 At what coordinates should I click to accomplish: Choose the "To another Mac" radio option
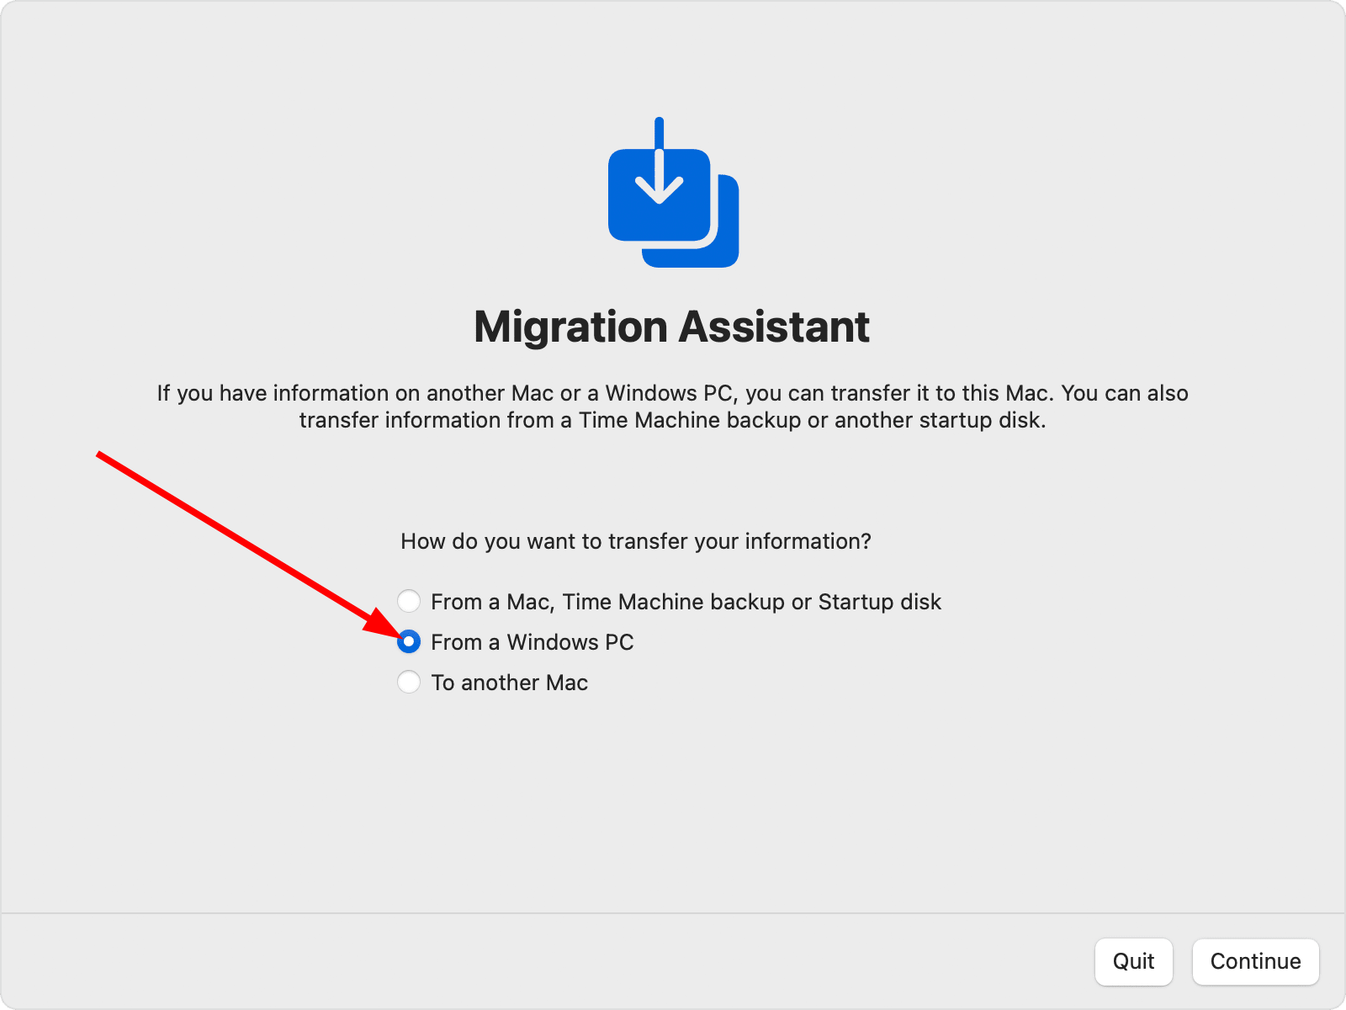409,682
